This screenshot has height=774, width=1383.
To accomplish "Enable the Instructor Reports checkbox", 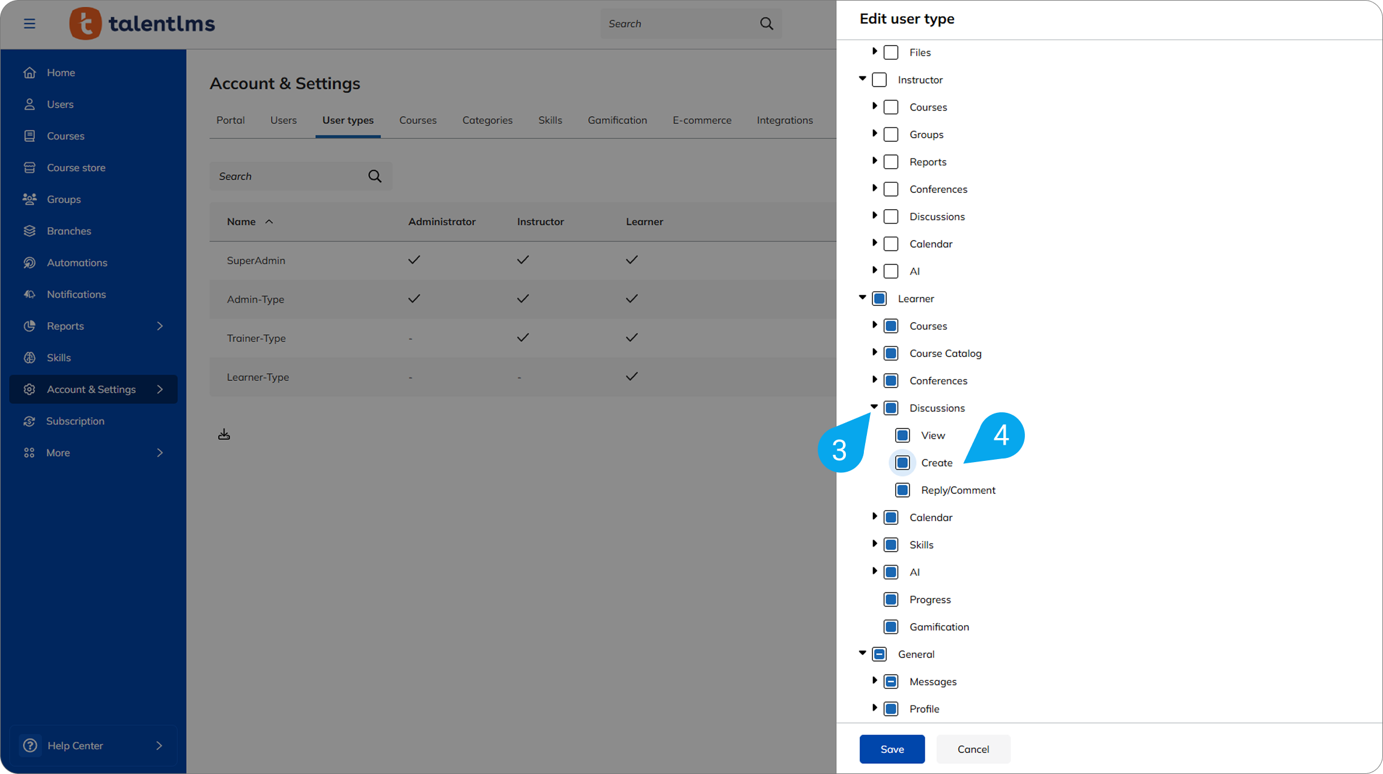I will coord(890,162).
